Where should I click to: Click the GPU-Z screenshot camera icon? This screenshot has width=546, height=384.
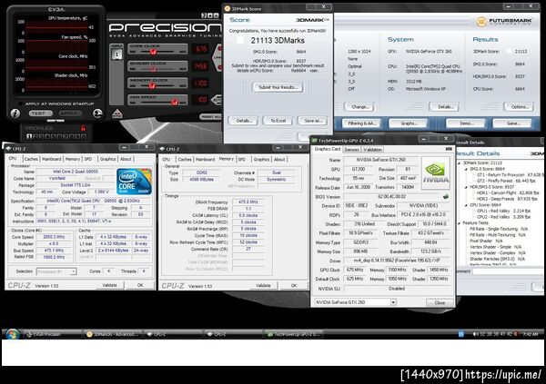pos(449,149)
